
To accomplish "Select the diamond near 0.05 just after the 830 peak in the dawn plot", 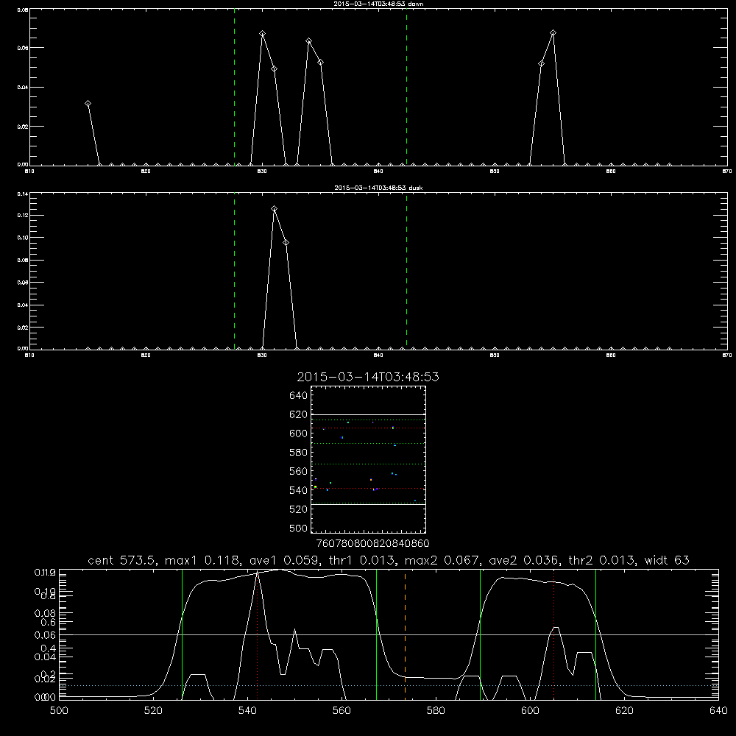I will pos(274,69).
